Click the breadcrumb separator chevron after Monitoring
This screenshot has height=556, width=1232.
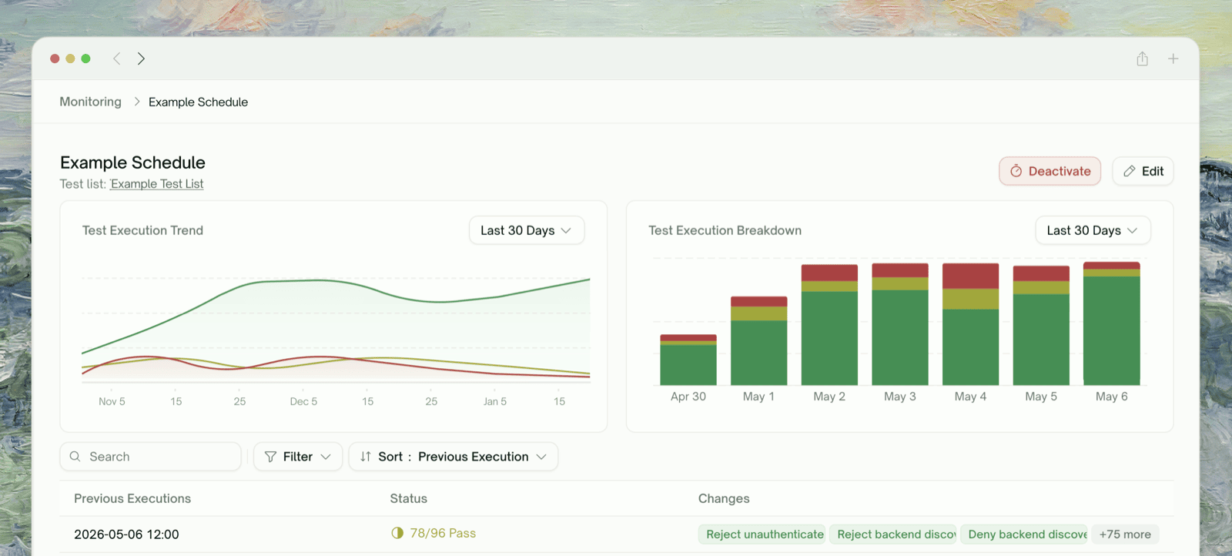(137, 102)
